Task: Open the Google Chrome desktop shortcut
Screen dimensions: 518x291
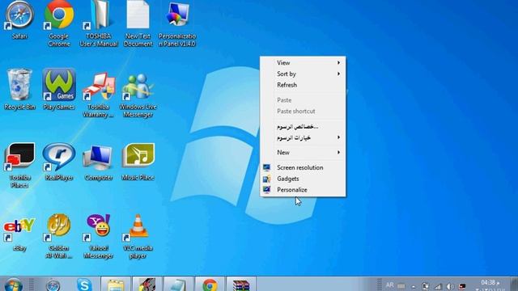Action: (59, 23)
